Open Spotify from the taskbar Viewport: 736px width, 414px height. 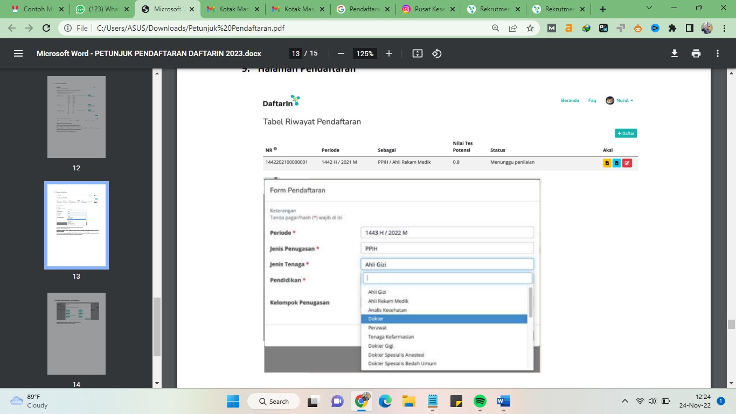point(480,401)
